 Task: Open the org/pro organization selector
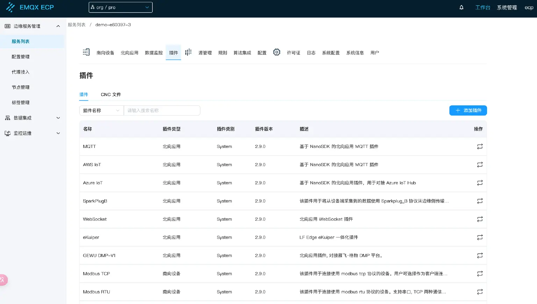121,7
